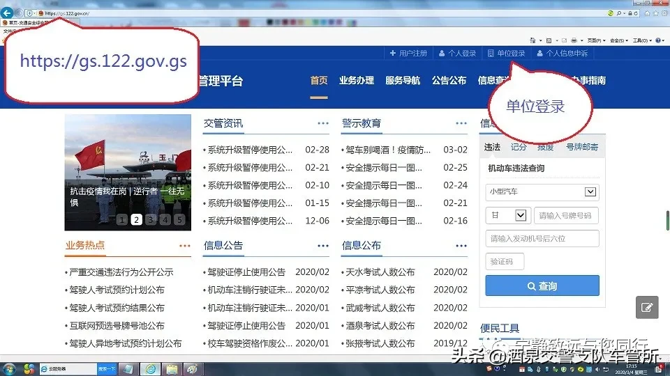Open 酒泉考试人数公布 link

(x=380, y=326)
